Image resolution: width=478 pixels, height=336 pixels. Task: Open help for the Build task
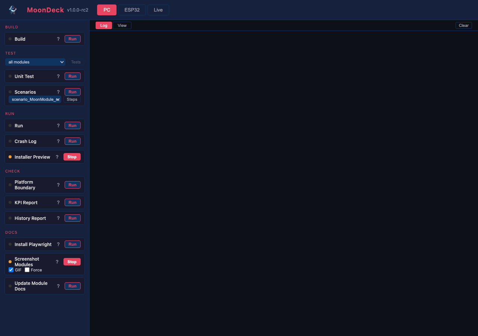58,39
